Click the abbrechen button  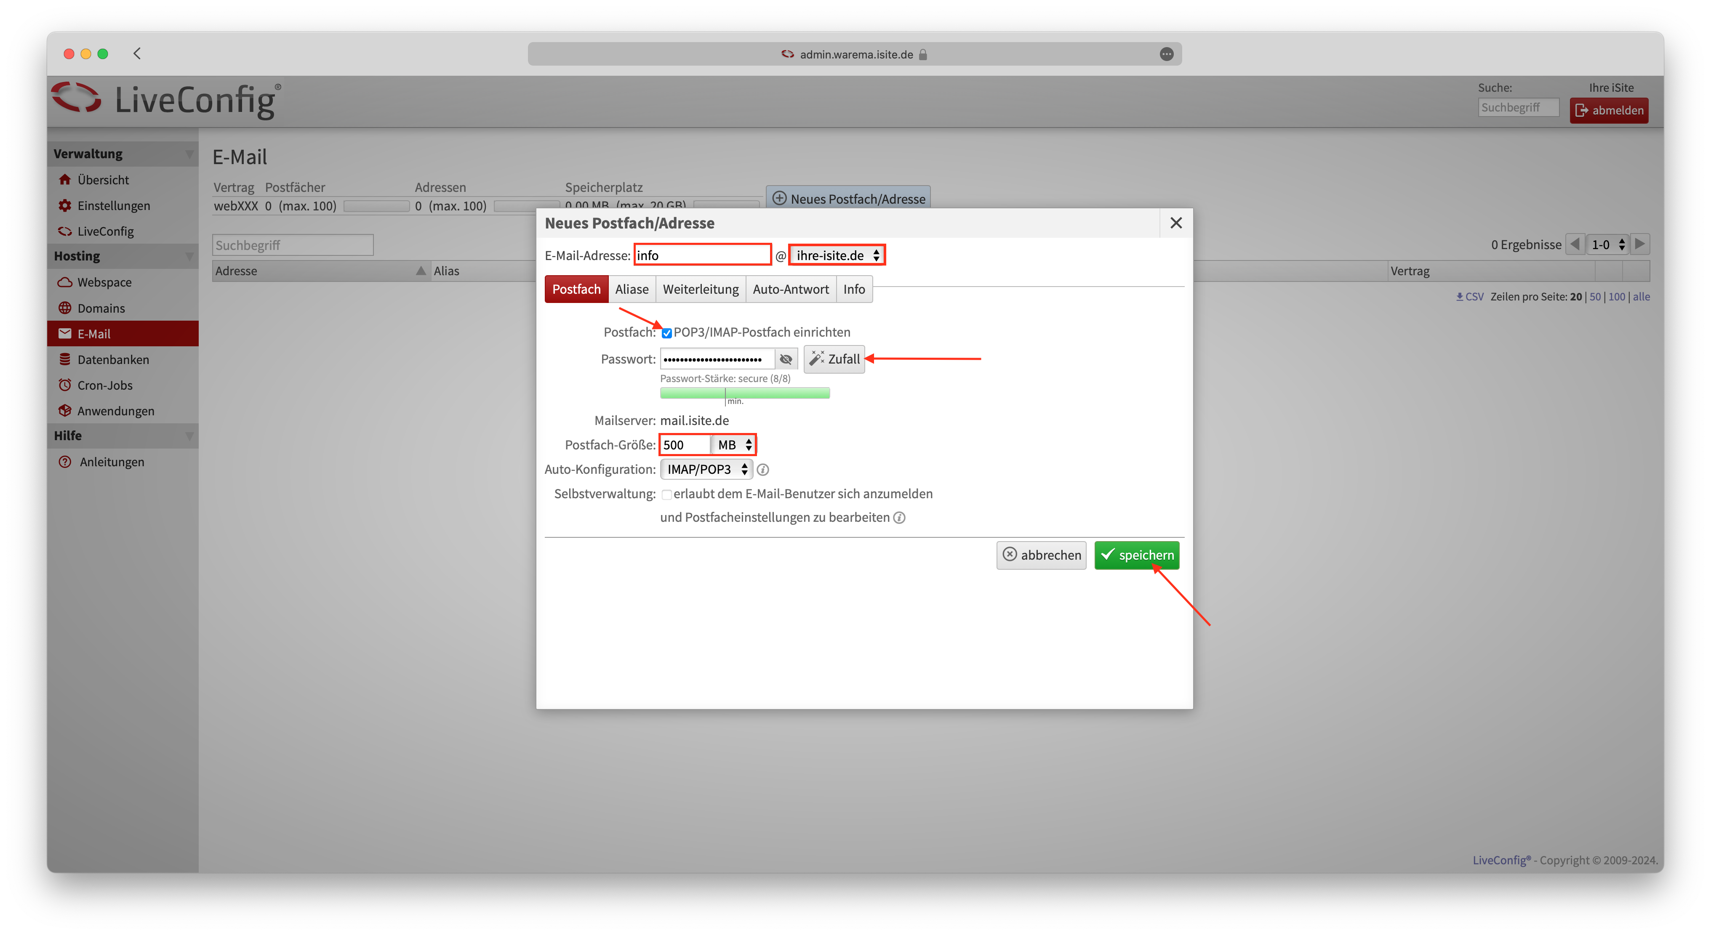point(1041,555)
